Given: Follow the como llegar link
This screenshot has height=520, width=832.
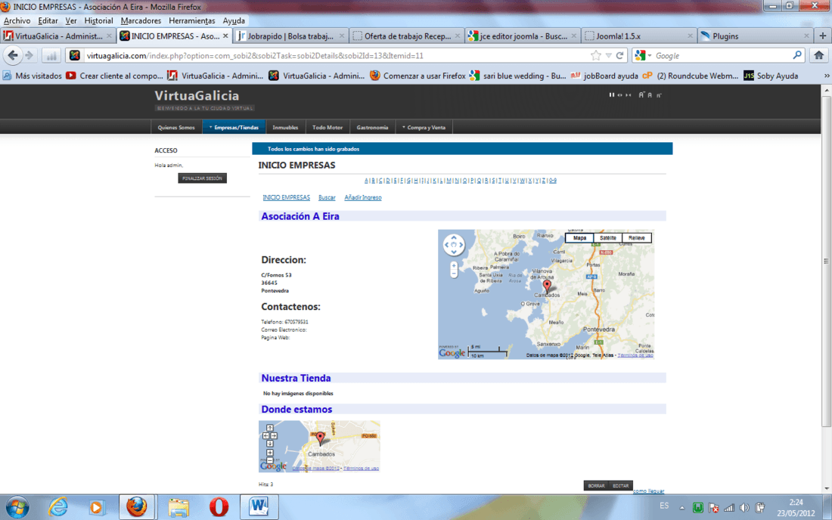Looking at the screenshot, I should (x=648, y=491).
